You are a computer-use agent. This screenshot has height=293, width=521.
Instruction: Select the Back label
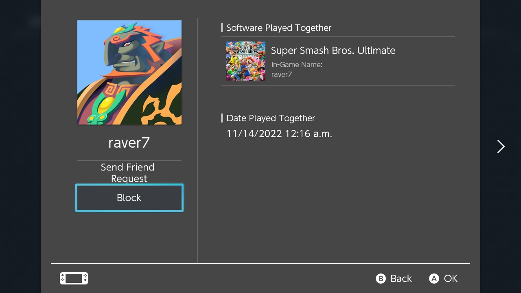click(x=401, y=278)
